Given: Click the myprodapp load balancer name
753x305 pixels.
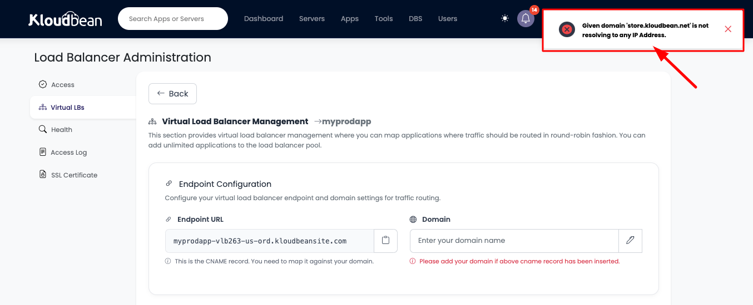Looking at the screenshot, I should 346,121.
